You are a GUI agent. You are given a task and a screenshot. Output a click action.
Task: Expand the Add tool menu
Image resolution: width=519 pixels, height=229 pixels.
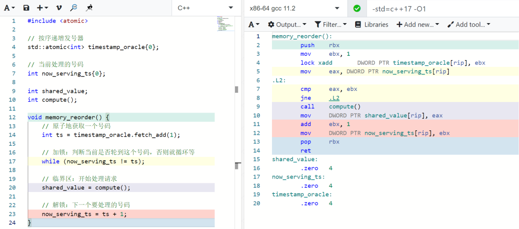469,25
